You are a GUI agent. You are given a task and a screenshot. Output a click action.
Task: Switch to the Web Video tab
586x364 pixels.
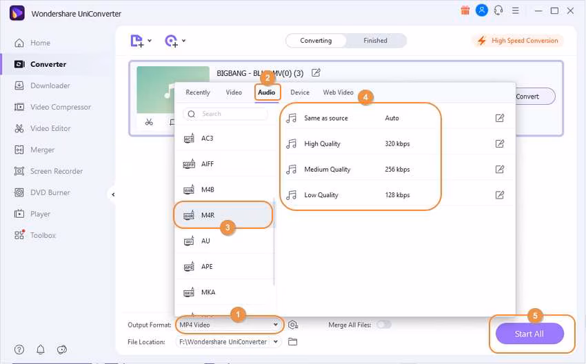(339, 92)
